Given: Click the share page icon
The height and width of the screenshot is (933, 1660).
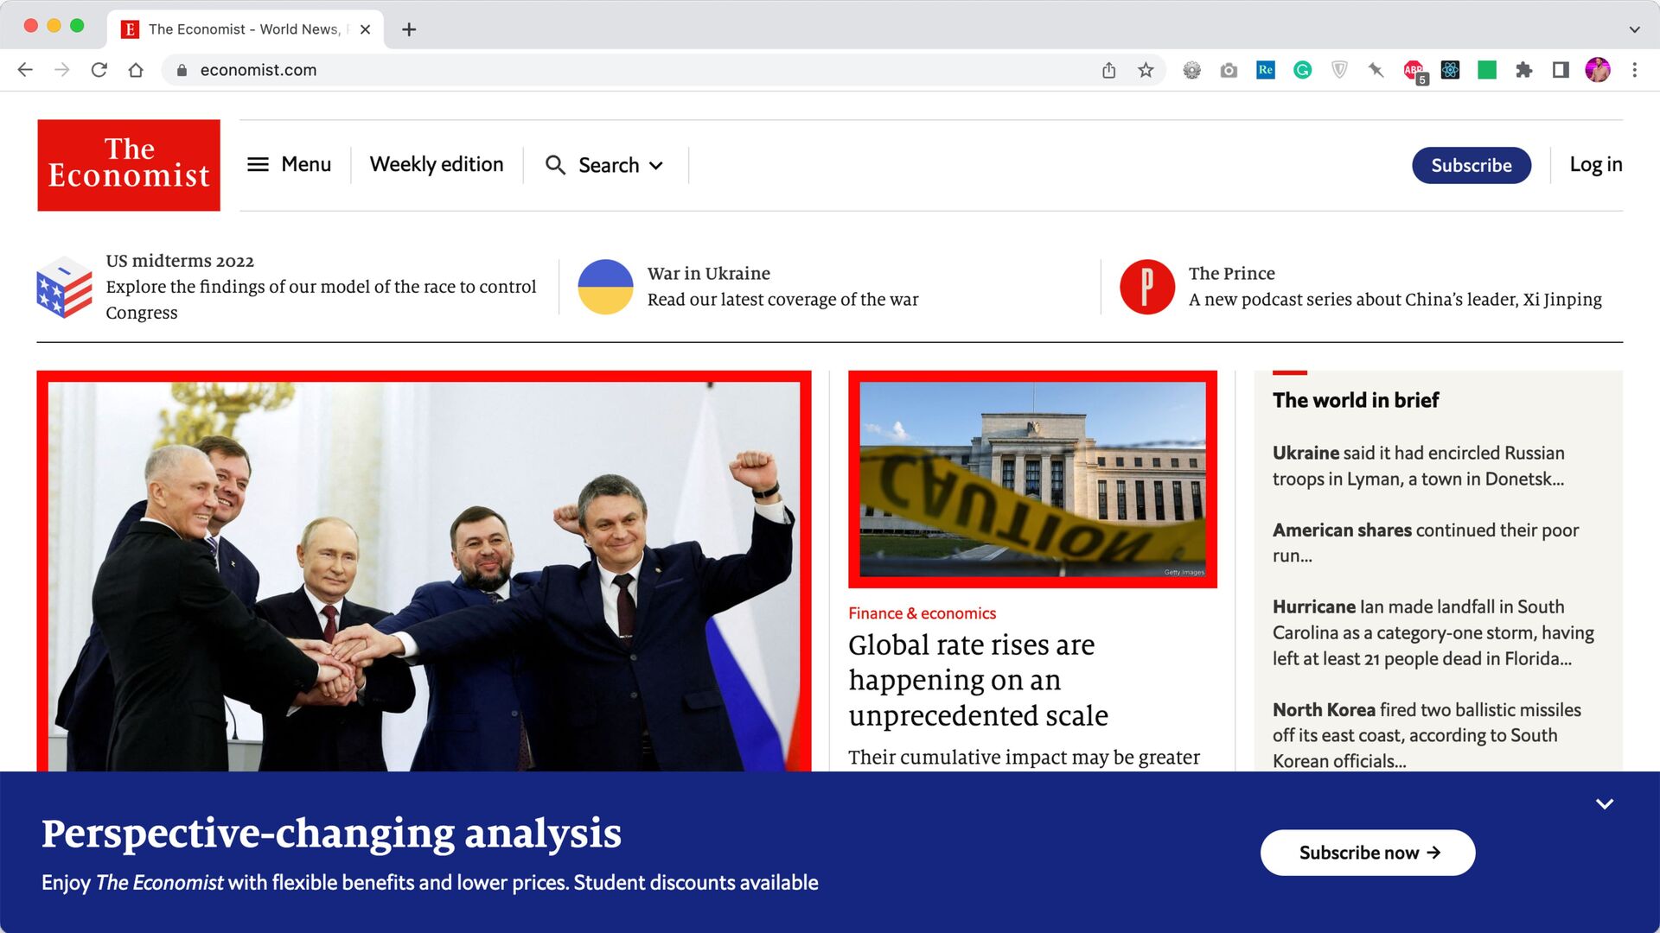Looking at the screenshot, I should tap(1109, 70).
